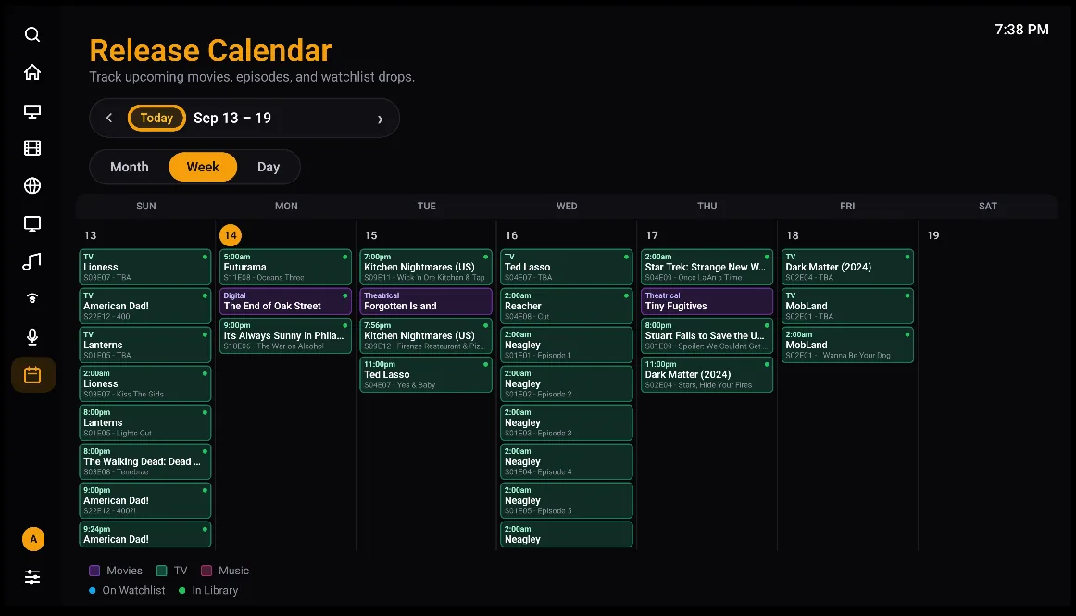Open American Dad! 9:24pm entry
This screenshot has width=1076, height=616.
coord(144,534)
